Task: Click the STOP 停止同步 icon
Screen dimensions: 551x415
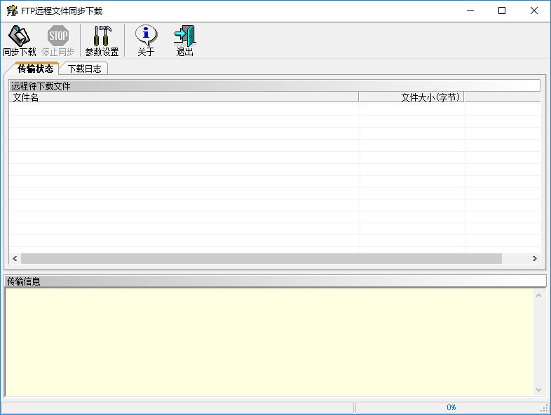Action: point(58,41)
